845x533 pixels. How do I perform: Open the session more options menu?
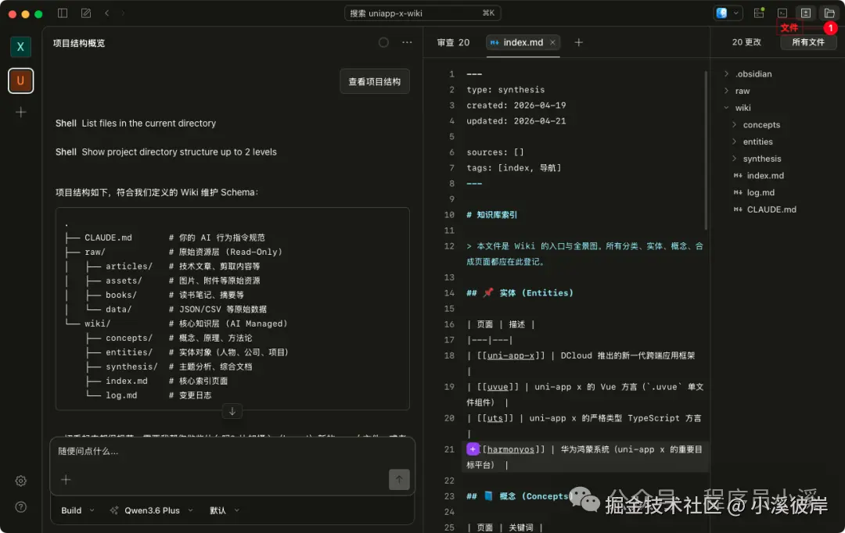click(x=407, y=42)
